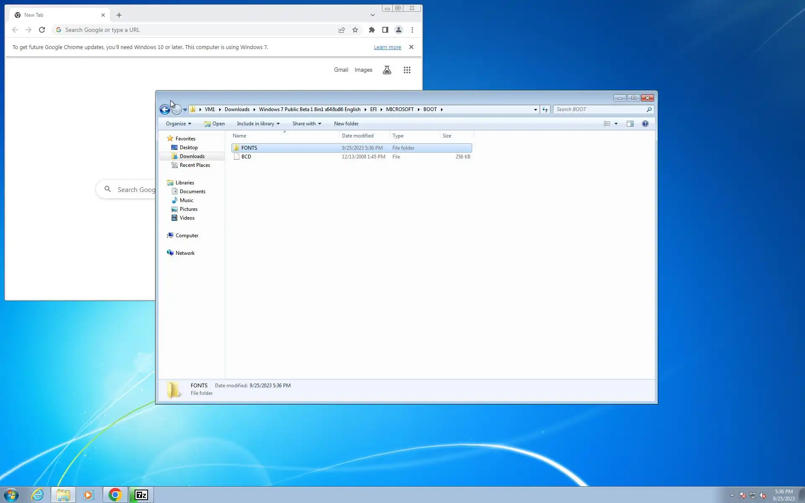Open the Google apps grid icon
Screen dimensions: 805x503
407,70
